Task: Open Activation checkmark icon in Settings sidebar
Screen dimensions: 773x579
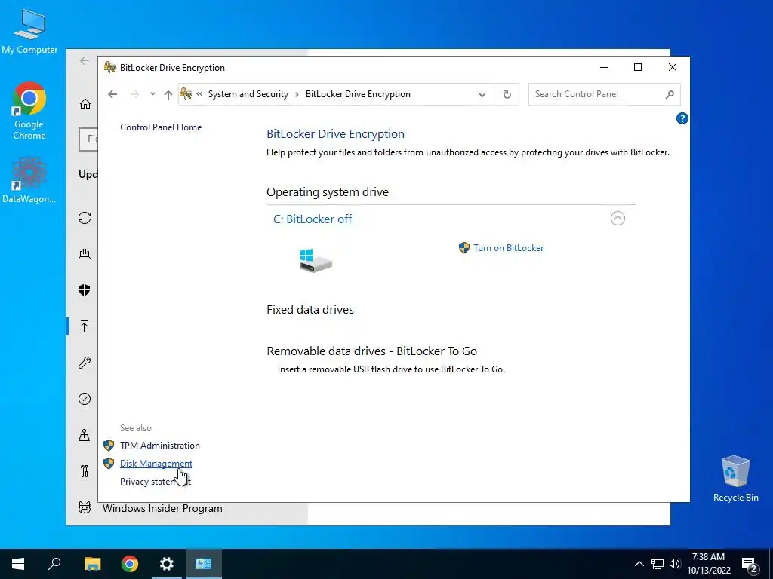Action: click(85, 399)
